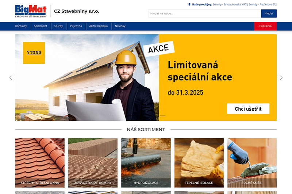Viewport: 292px width, 194px height.
Task: Open the Novinky menu item
Action: click(x=120, y=26)
